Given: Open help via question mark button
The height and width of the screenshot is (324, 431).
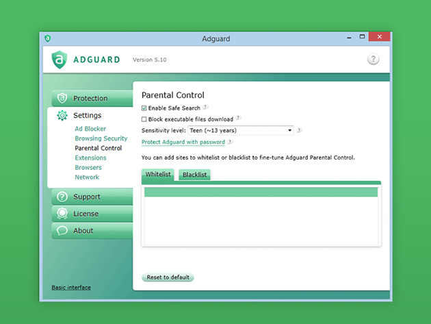Looking at the screenshot, I should (373, 59).
